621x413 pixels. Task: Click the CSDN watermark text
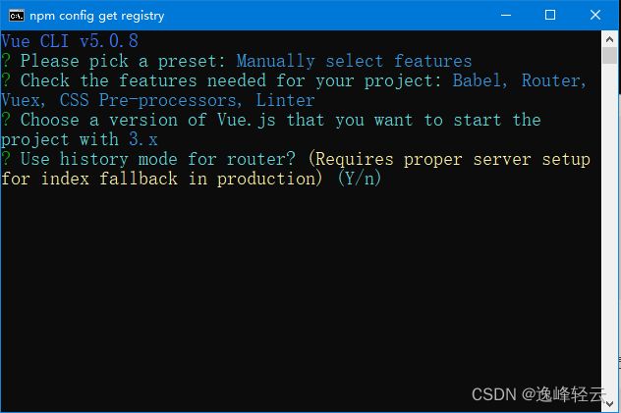pos(538,394)
